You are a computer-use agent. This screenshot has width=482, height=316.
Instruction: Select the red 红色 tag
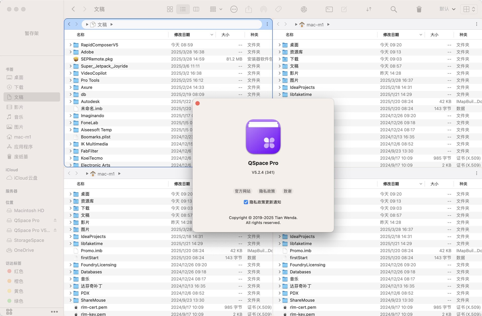click(19, 271)
